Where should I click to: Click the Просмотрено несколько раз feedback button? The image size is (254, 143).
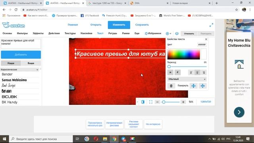tap(95, 124)
